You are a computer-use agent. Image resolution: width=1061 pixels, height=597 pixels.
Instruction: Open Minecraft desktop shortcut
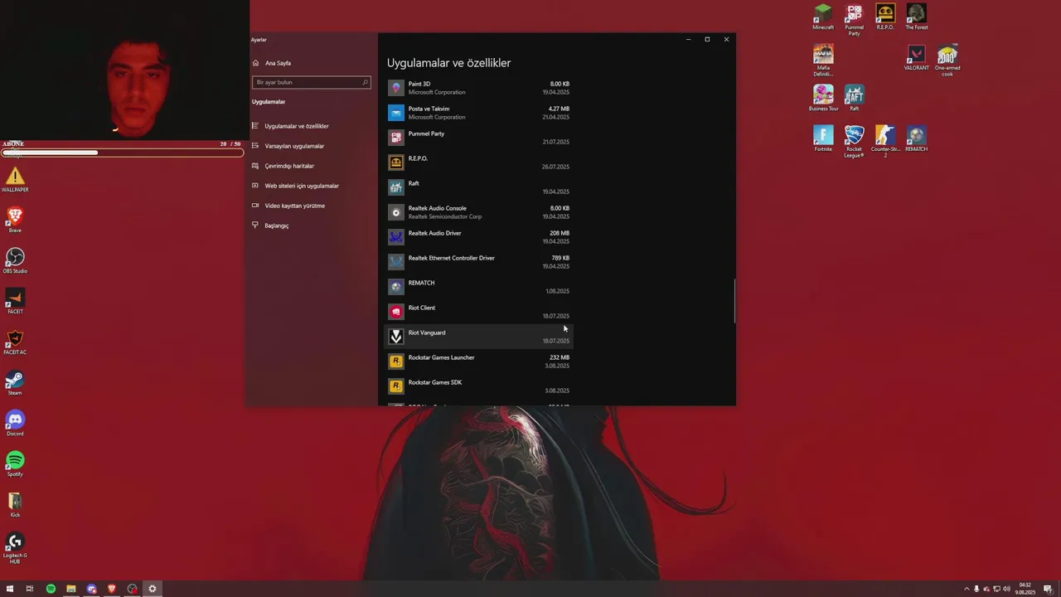coord(823,17)
